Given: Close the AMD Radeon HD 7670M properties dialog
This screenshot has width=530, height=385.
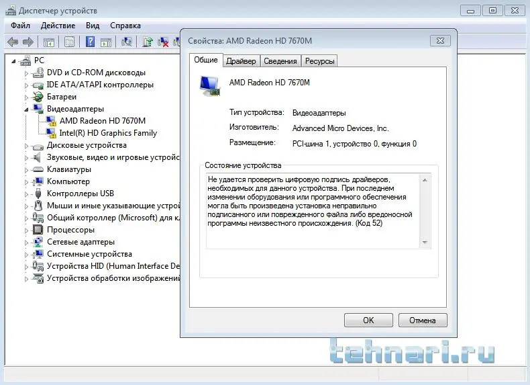Looking at the screenshot, I should click(x=440, y=41).
